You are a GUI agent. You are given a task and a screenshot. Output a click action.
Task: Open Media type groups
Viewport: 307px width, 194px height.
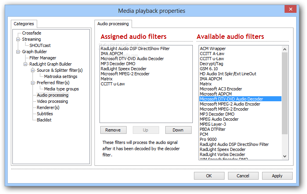click(x=62, y=89)
